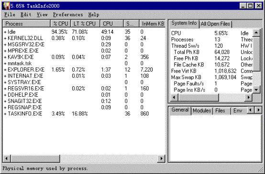Screen dimensions: 265x174
Task: Select the Modules tab
Action: [x=202, y=111]
